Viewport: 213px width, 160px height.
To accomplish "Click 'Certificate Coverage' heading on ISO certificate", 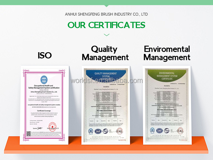I will tap(44, 111).
